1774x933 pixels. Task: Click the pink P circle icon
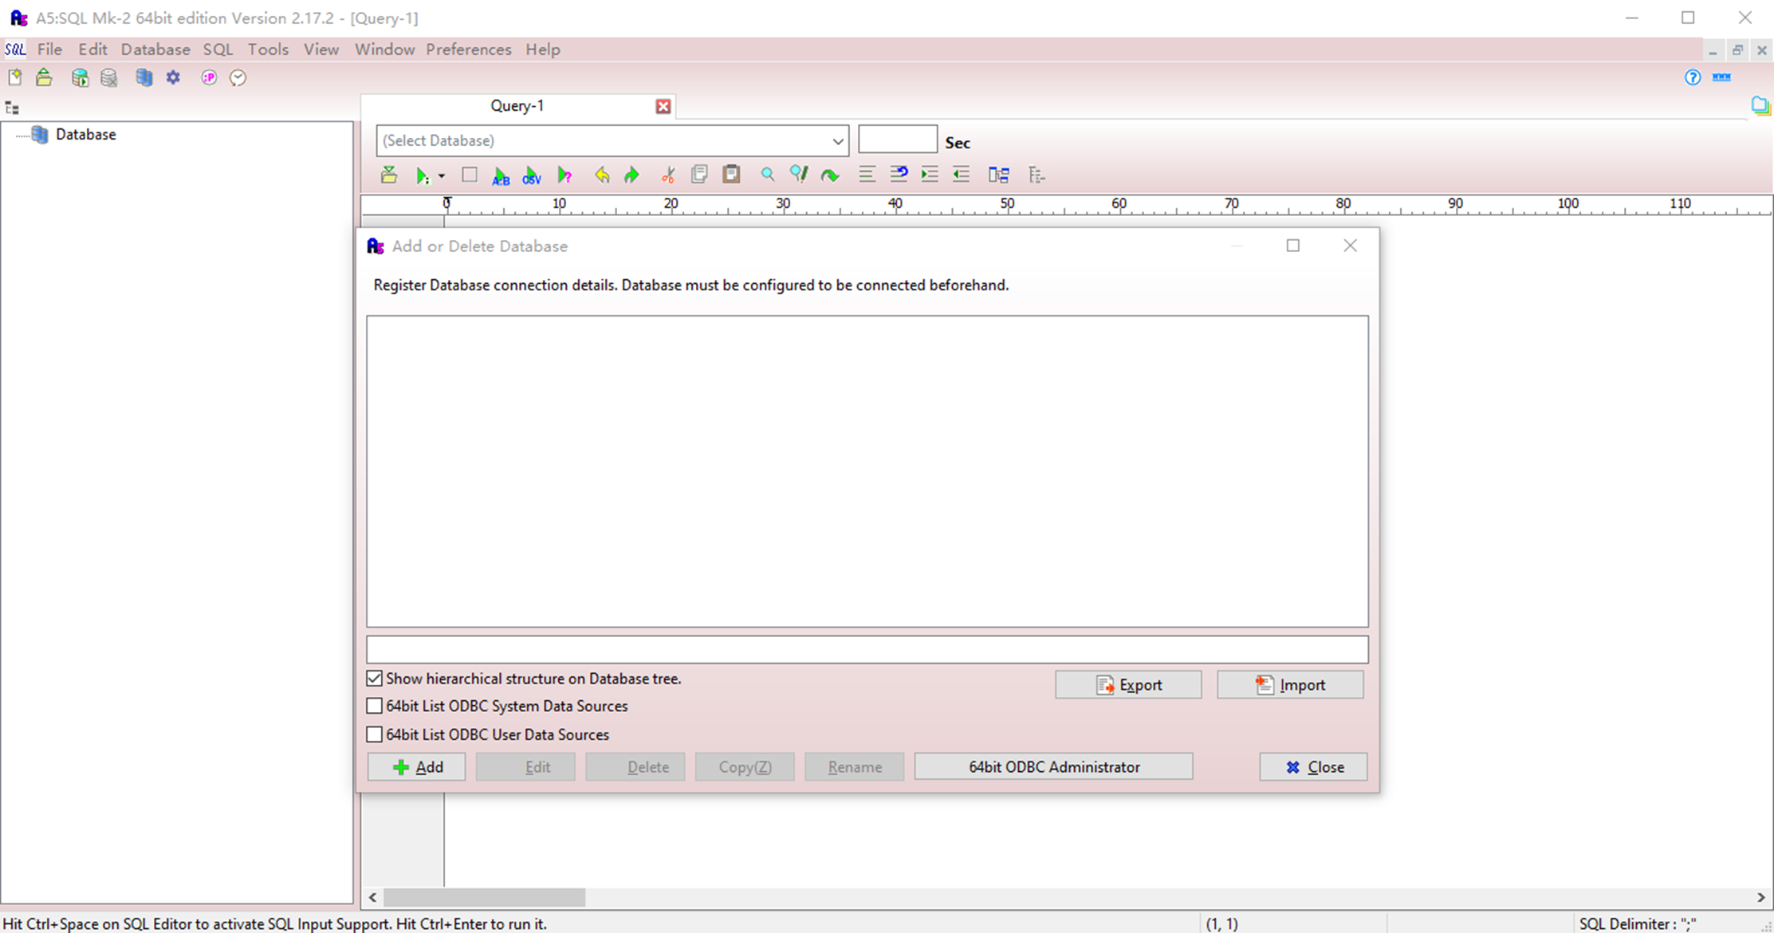(x=209, y=77)
